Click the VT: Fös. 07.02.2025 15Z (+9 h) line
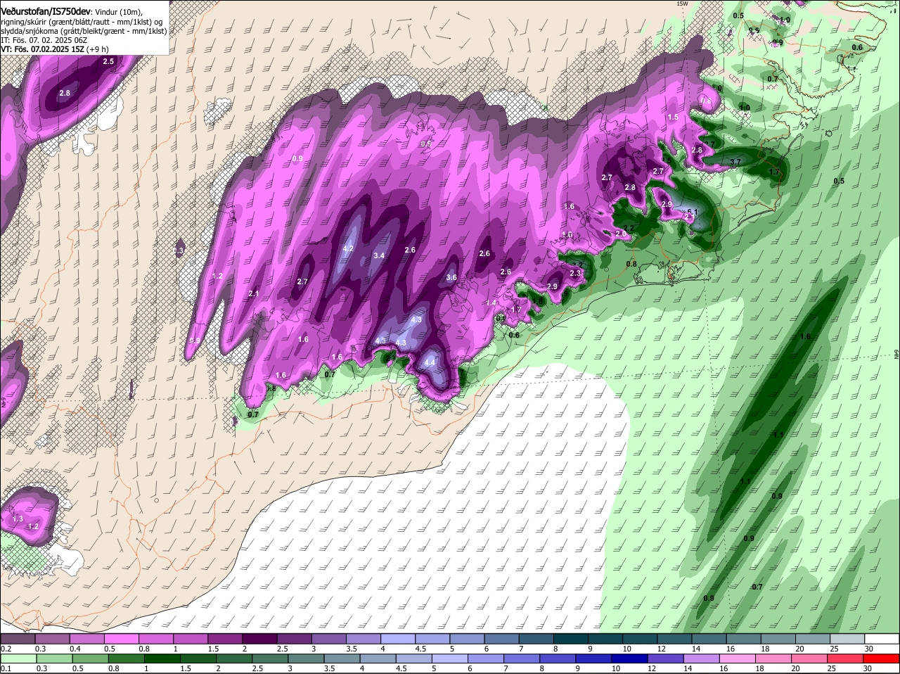Image resolution: width=900 pixels, height=674 pixels. click(x=54, y=49)
